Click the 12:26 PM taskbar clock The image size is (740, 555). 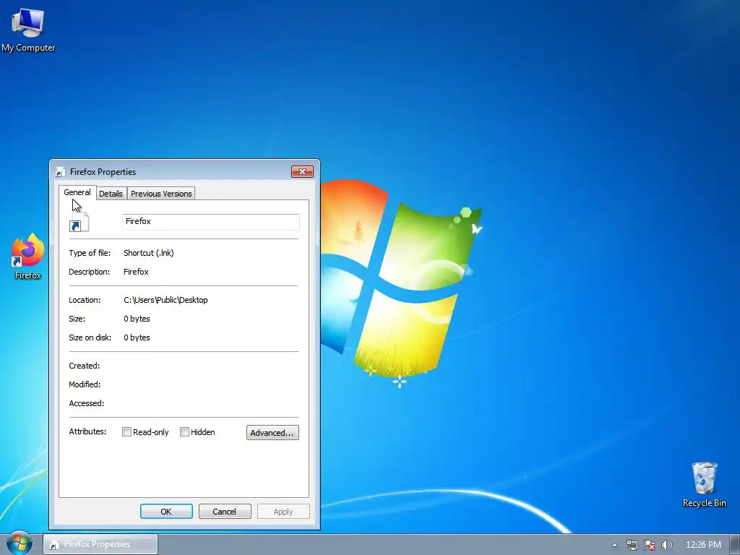(x=703, y=545)
